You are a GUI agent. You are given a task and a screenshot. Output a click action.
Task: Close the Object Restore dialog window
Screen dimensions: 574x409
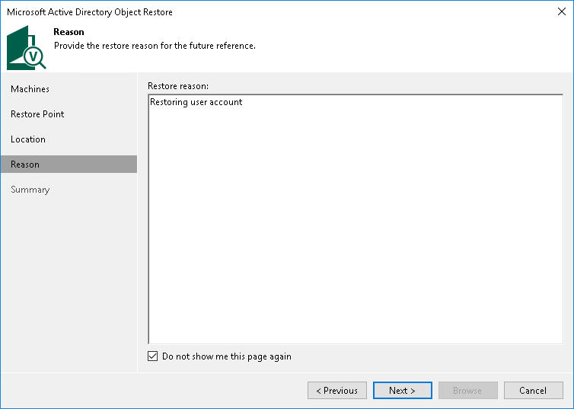562,11
